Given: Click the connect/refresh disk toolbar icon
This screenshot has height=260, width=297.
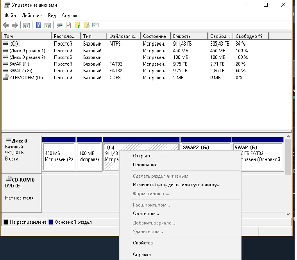Looking at the screenshot, I should [x=59, y=25].
